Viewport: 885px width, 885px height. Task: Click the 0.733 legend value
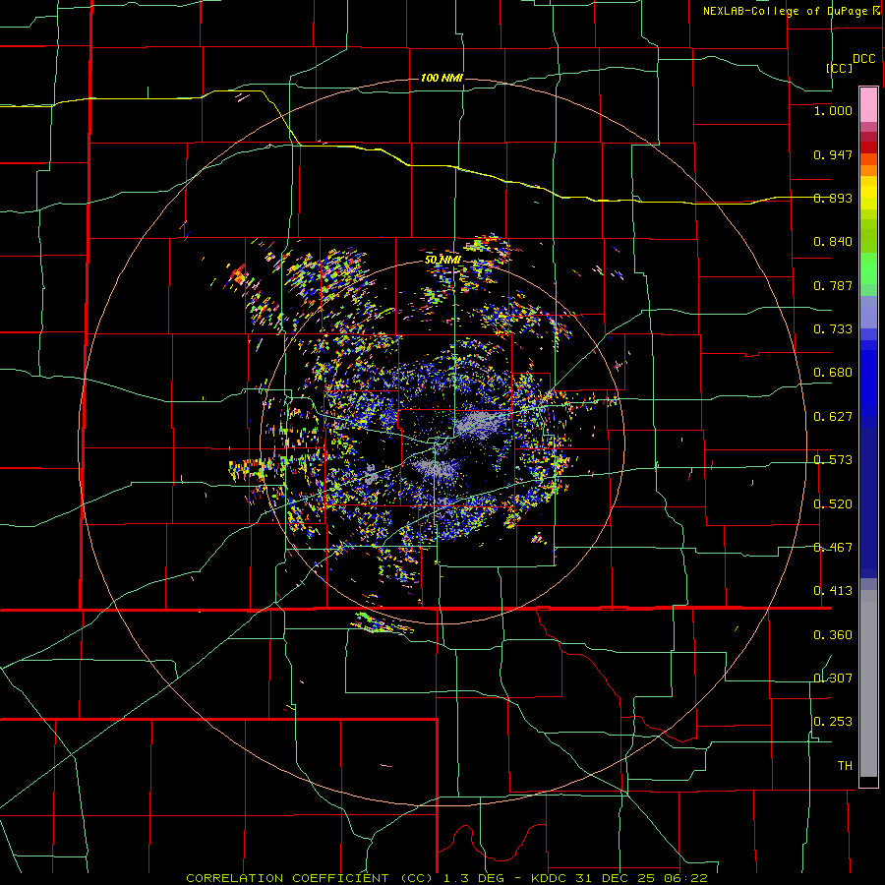click(833, 329)
